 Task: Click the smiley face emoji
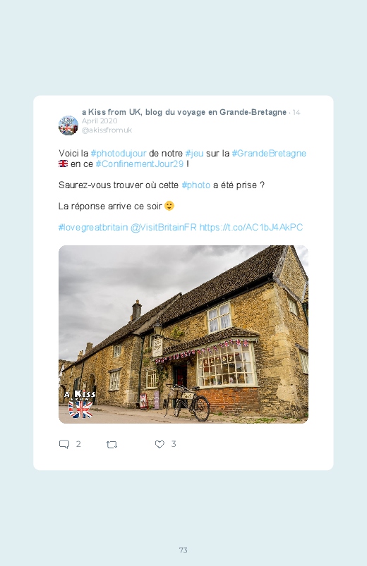pos(169,206)
